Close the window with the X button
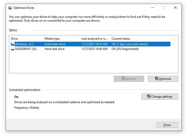Screen dimensions: 194x136 [x=175, y=8]
